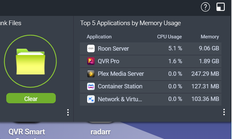The width and height of the screenshot is (232, 139).
Task: Open the Top 5 Applications panel three-dot menu
Action: (x=224, y=112)
